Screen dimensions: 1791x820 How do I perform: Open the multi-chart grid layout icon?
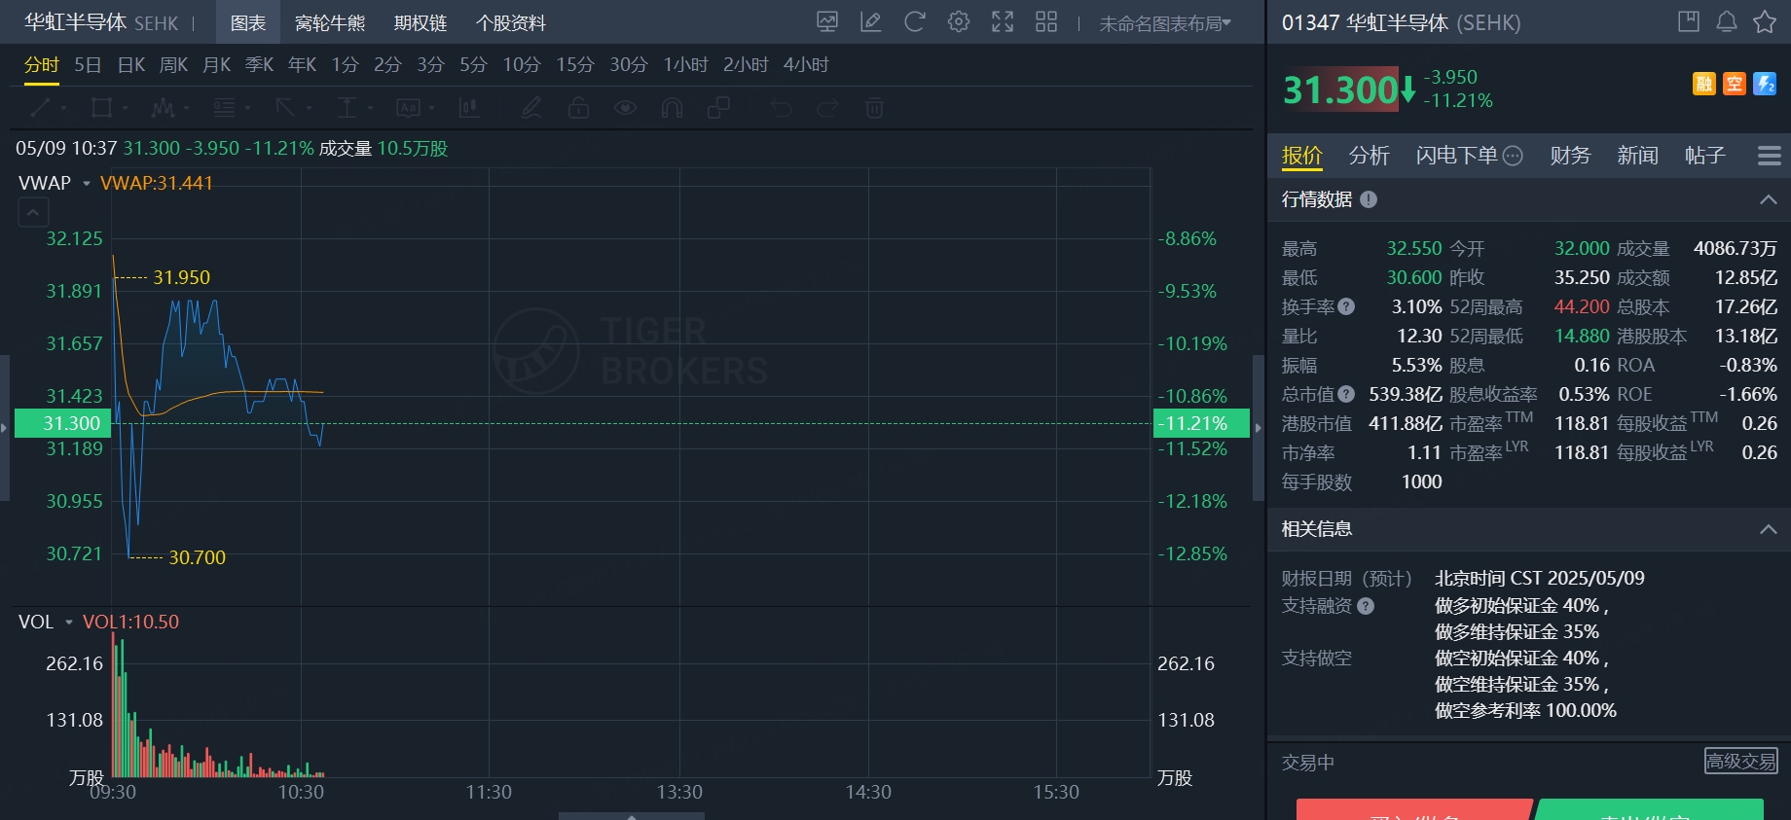click(1046, 21)
